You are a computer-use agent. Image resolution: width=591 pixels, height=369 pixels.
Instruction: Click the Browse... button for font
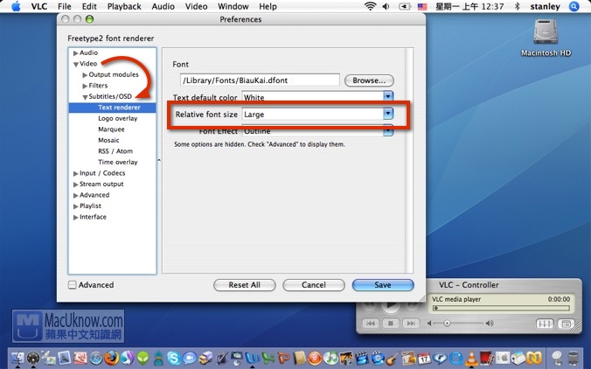coord(369,80)
